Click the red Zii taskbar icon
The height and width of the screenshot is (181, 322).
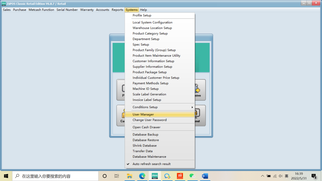[x=180, y=176]
